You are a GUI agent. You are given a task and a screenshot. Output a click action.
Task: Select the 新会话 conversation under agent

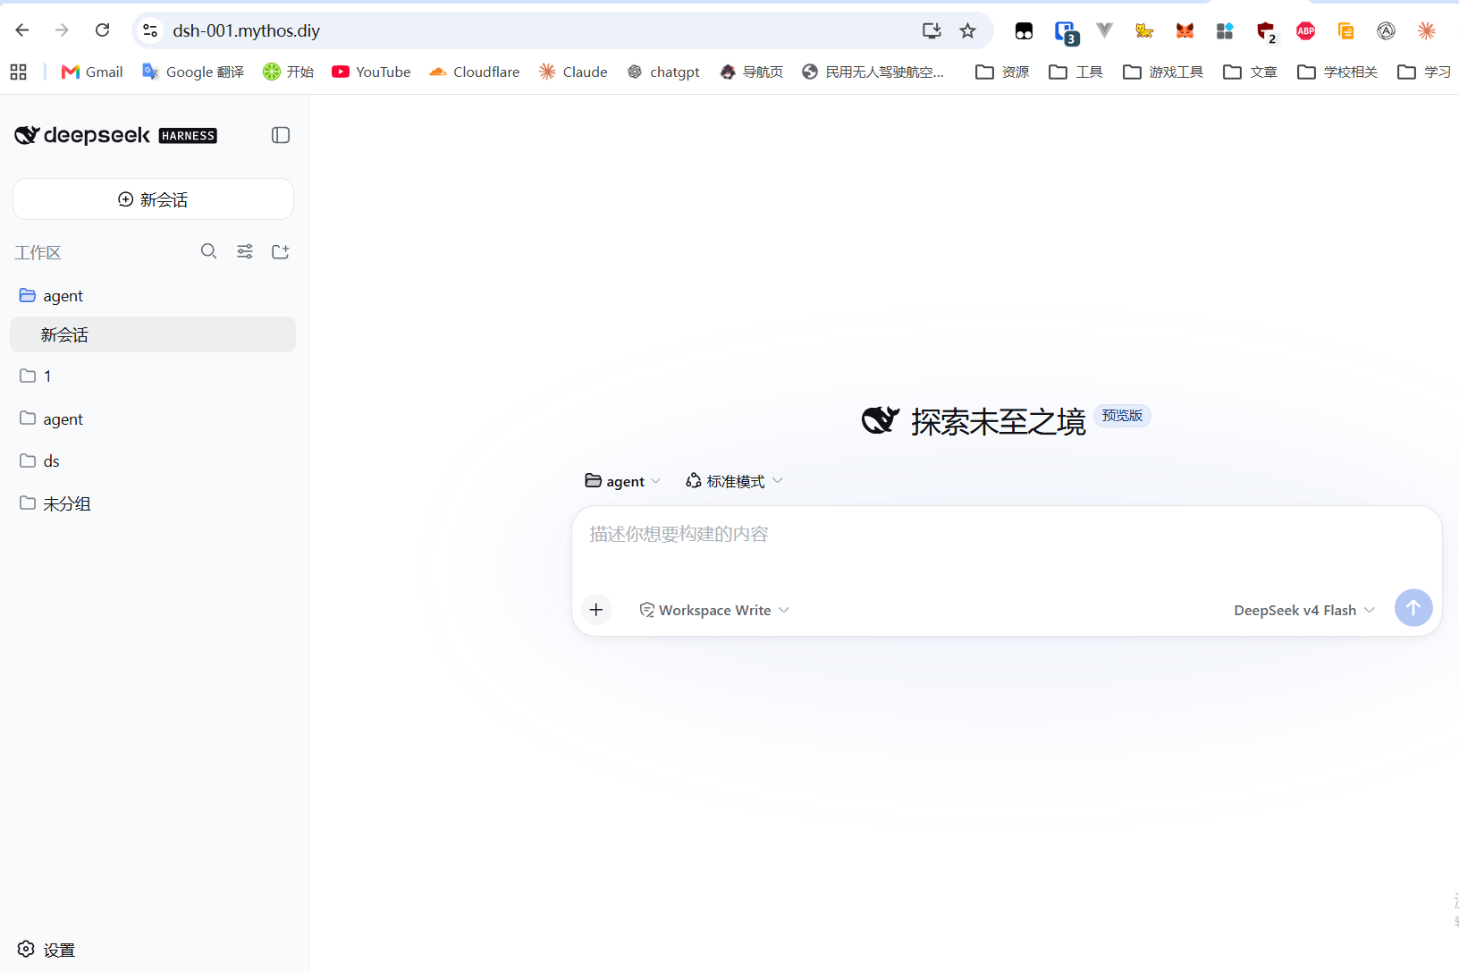click(x=153, y=334)
